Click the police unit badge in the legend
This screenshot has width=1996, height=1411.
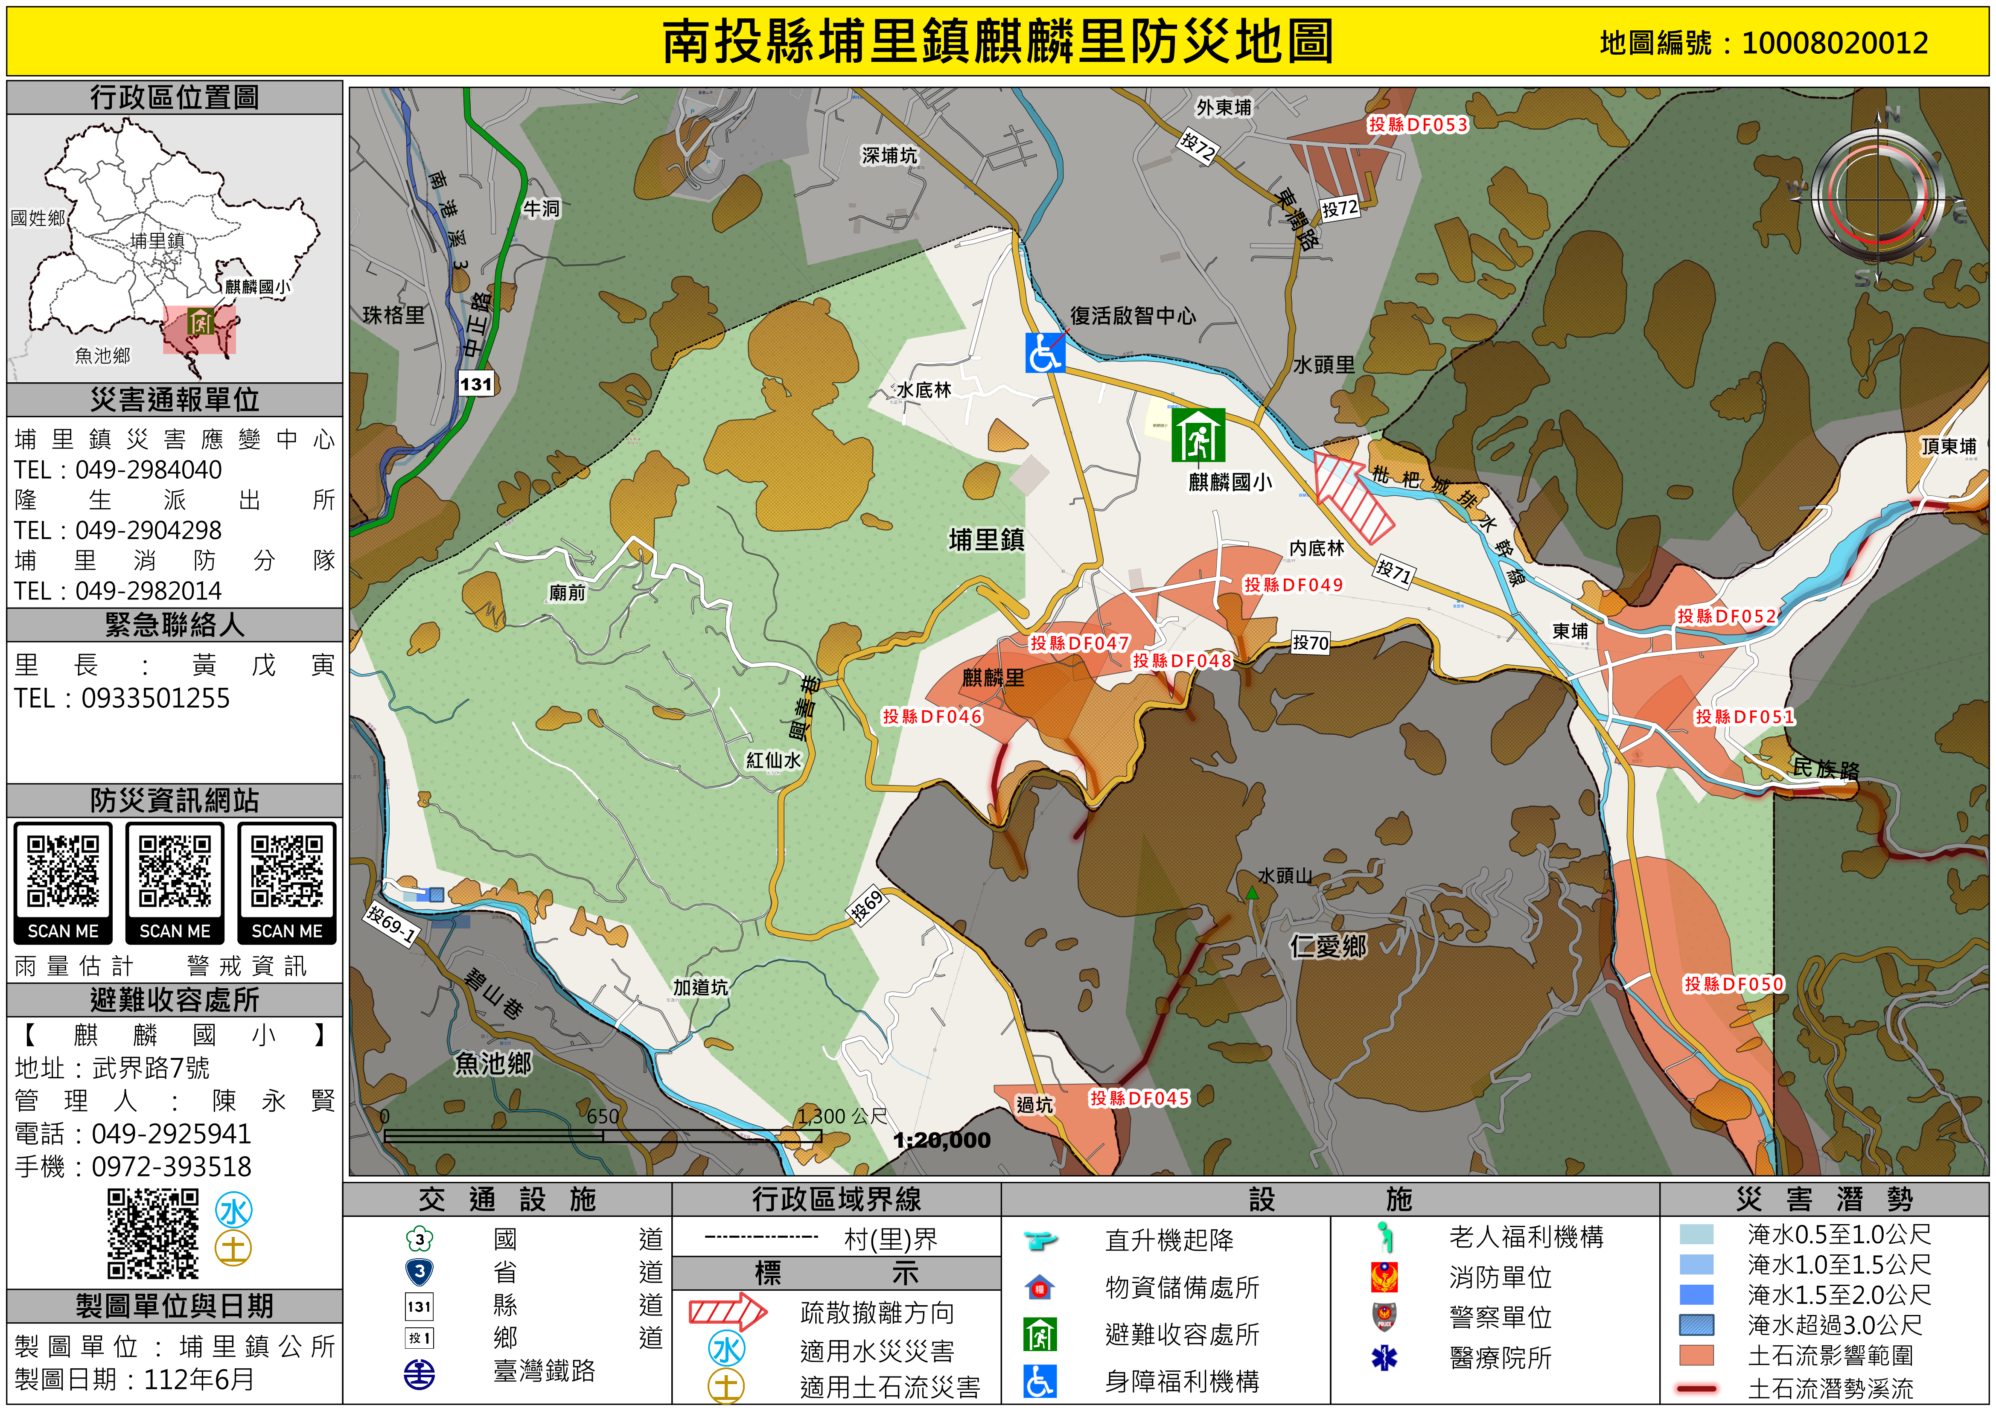pos(1384,1317)
